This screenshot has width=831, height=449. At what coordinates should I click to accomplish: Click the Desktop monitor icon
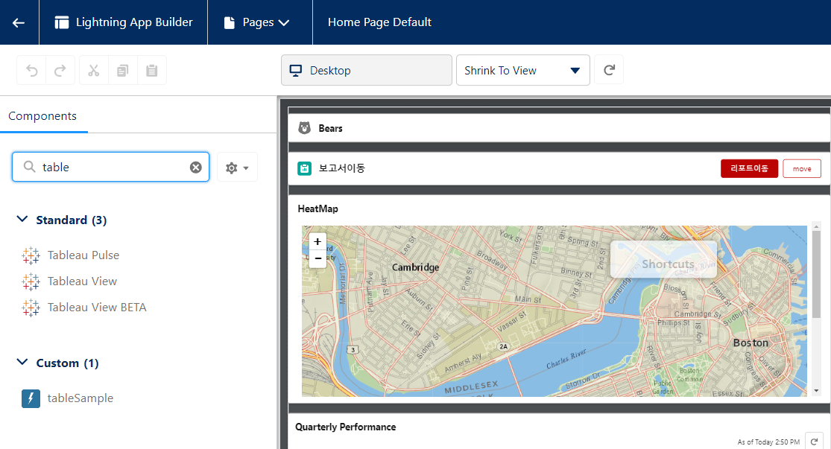click(x=296, y=71)
